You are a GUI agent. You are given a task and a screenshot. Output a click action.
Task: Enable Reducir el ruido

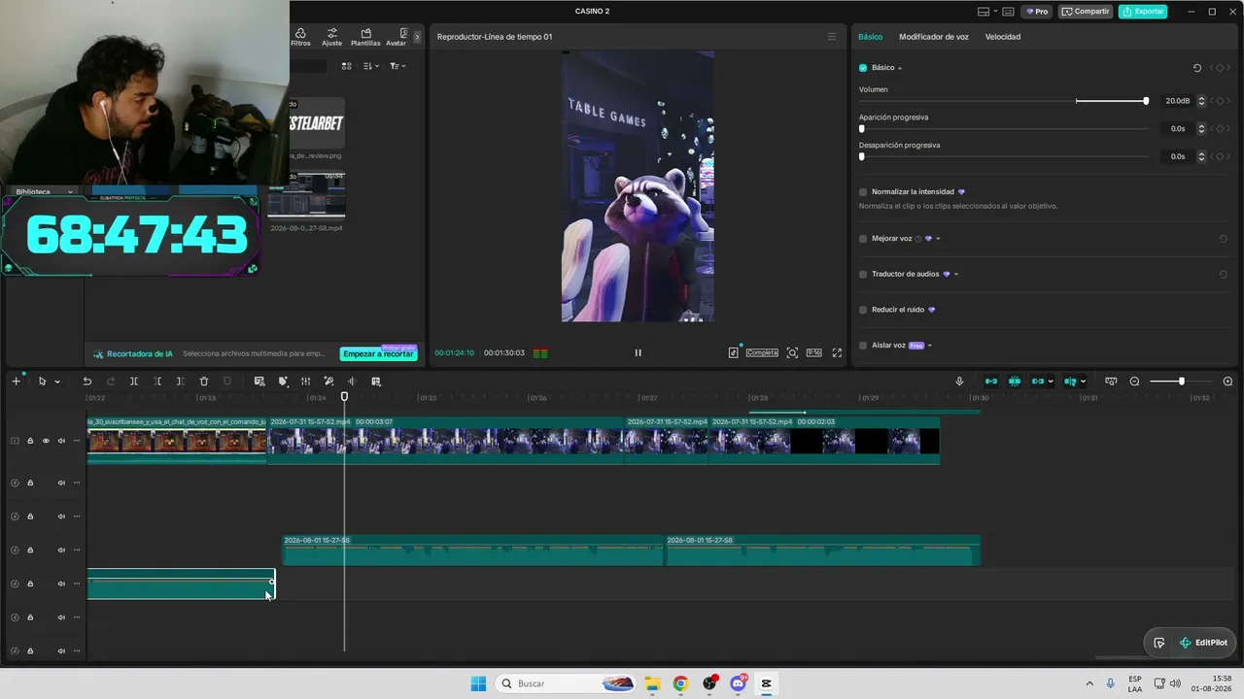(863, 310)
